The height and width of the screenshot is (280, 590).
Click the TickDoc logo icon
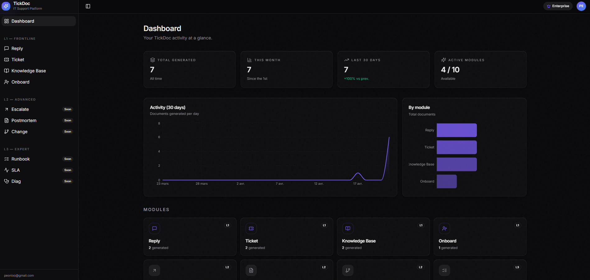coord(6,6)
